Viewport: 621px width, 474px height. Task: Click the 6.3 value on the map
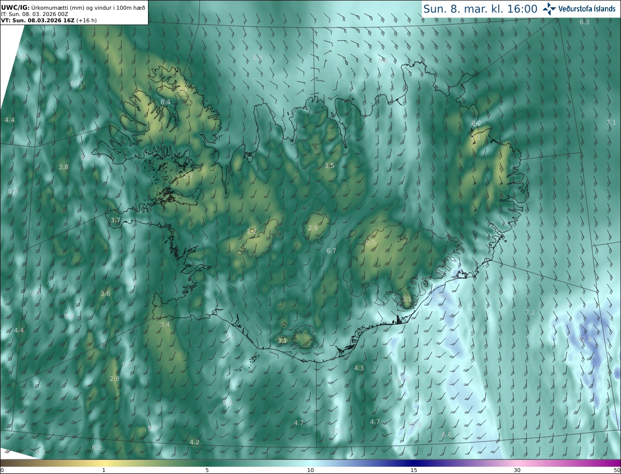point(585,22)
